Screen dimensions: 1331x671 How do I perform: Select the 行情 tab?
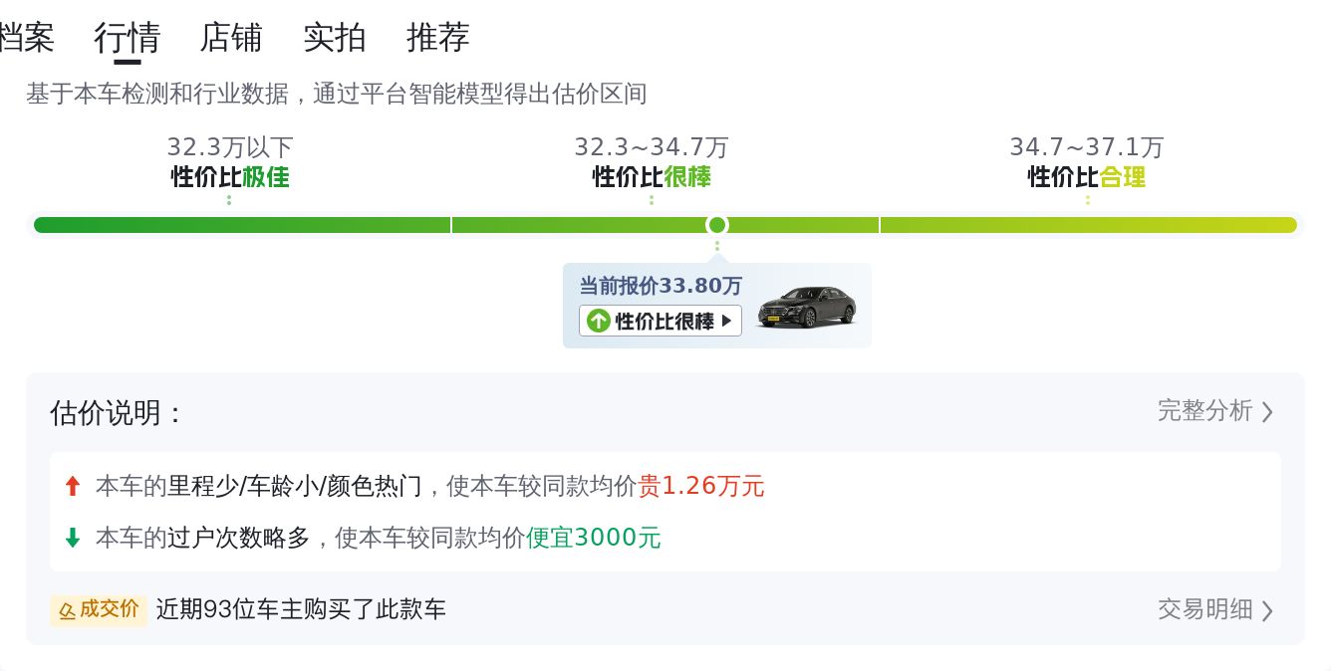click(128, 38)
